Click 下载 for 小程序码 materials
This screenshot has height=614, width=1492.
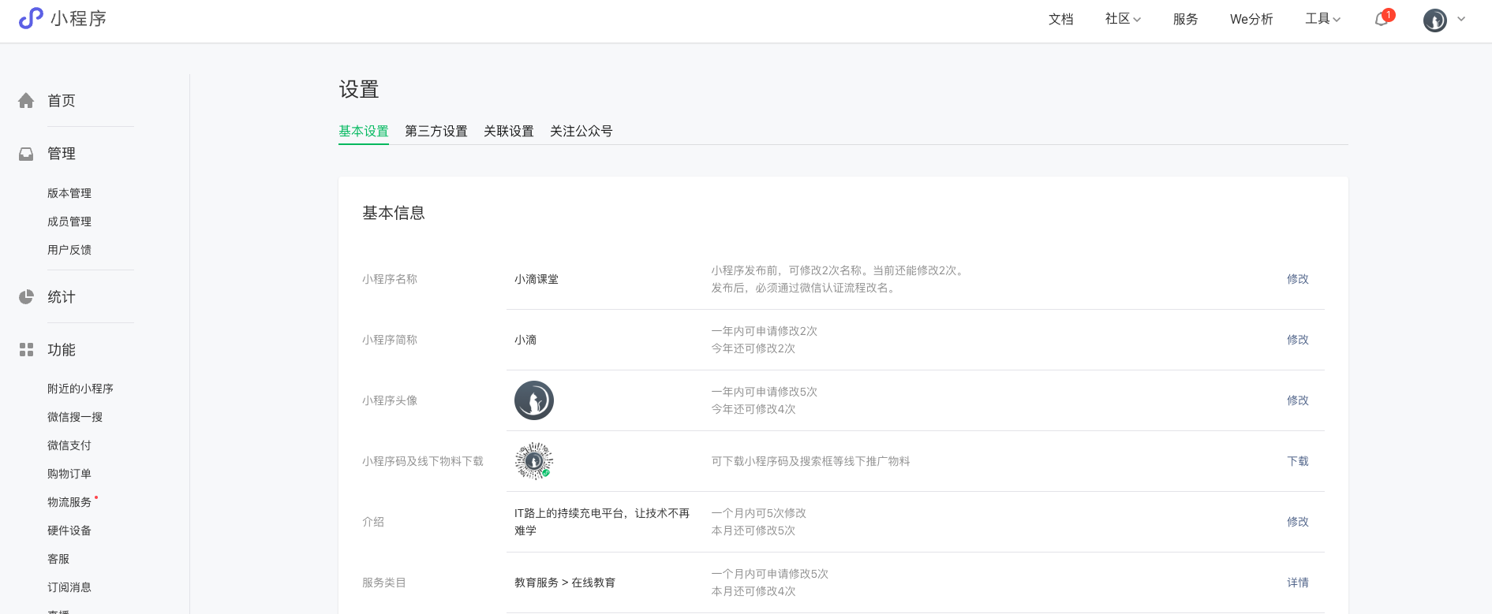click(1298, 461)
